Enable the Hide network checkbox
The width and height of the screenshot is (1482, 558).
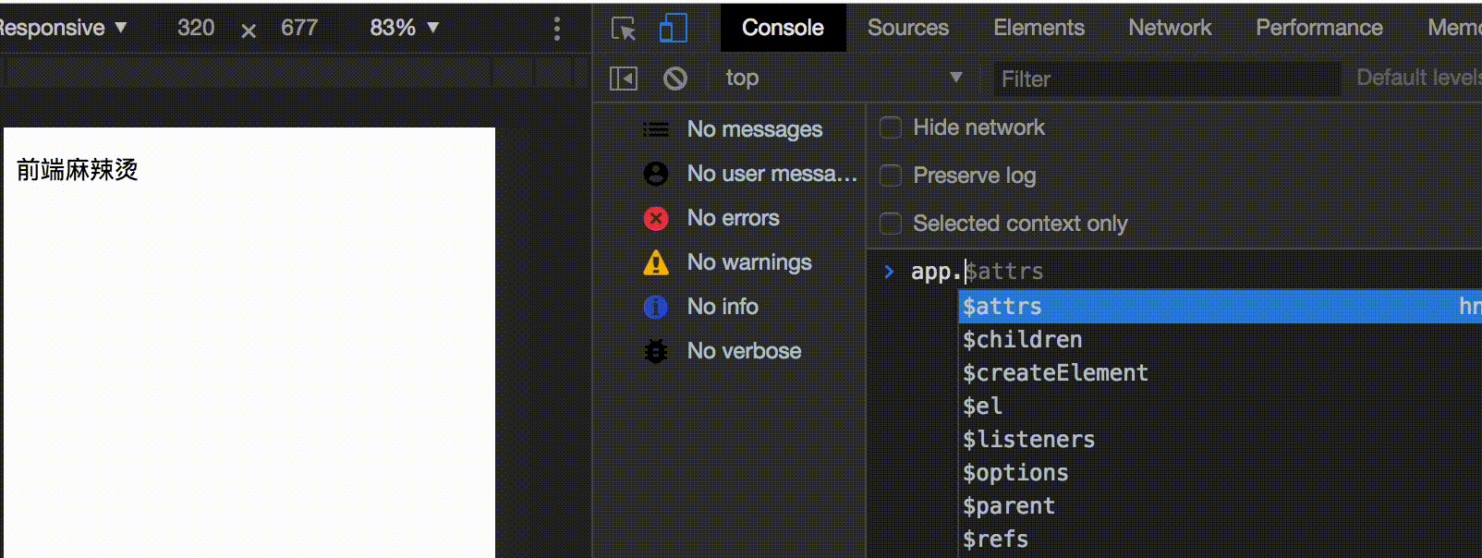[x=891, y=127]
